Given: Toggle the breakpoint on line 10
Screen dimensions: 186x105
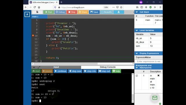Looking at the screenshot, I should coord(33,36).
